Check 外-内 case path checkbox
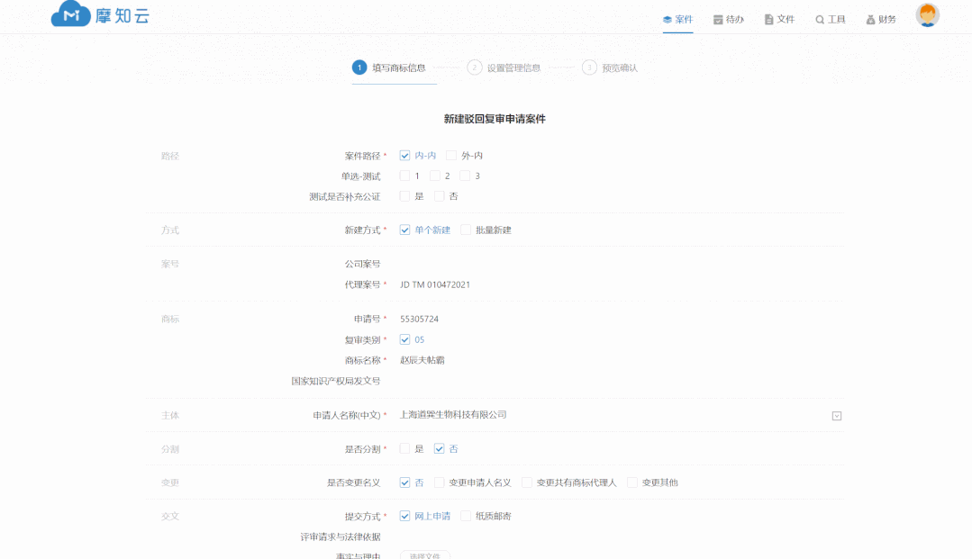 tap(451, 156)
